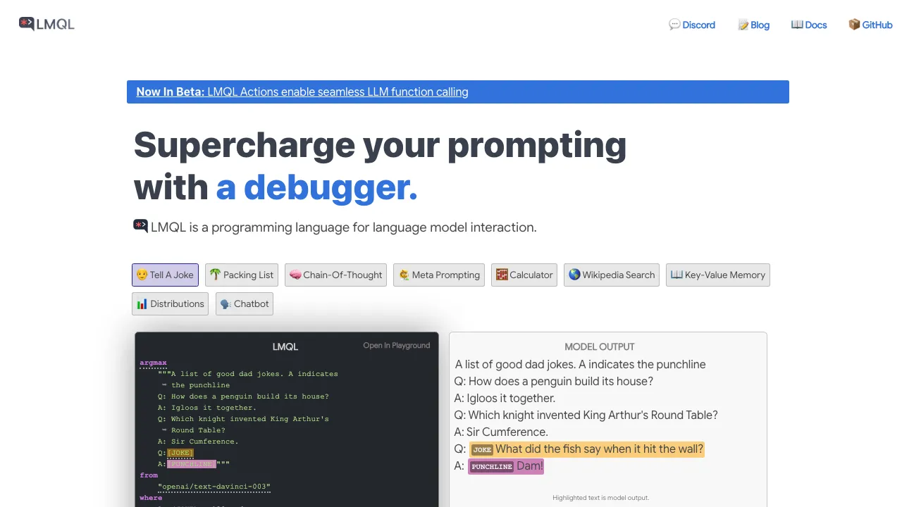902x507 pixels.
Task: Click the Blog memo icon
Action: coord(743,25)
